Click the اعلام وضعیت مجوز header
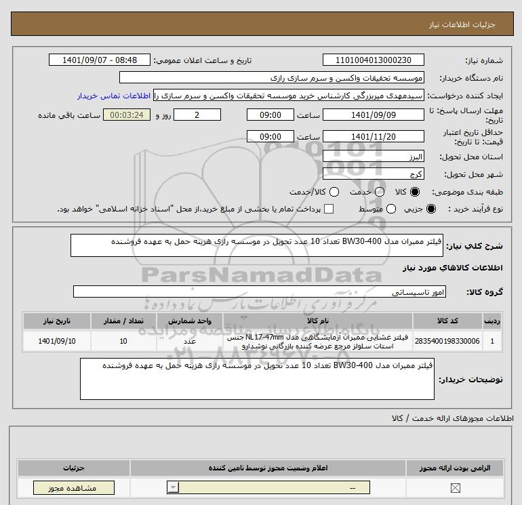Viewport: 522px width, 505px height. tap(268, 468)
